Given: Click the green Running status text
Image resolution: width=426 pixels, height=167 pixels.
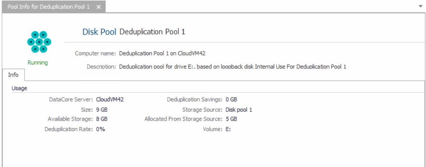Looking at the screenshot, I should (x=38, y=62).
